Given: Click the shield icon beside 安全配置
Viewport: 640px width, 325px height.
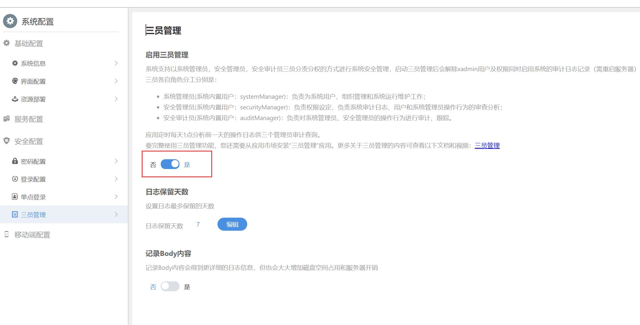Looking at the screenshot, I should tap(7, 141).
